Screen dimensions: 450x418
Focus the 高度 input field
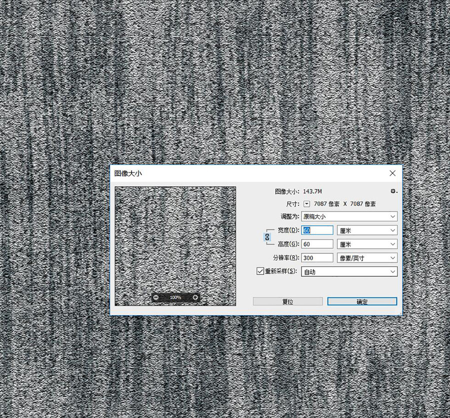click(317, 244)
